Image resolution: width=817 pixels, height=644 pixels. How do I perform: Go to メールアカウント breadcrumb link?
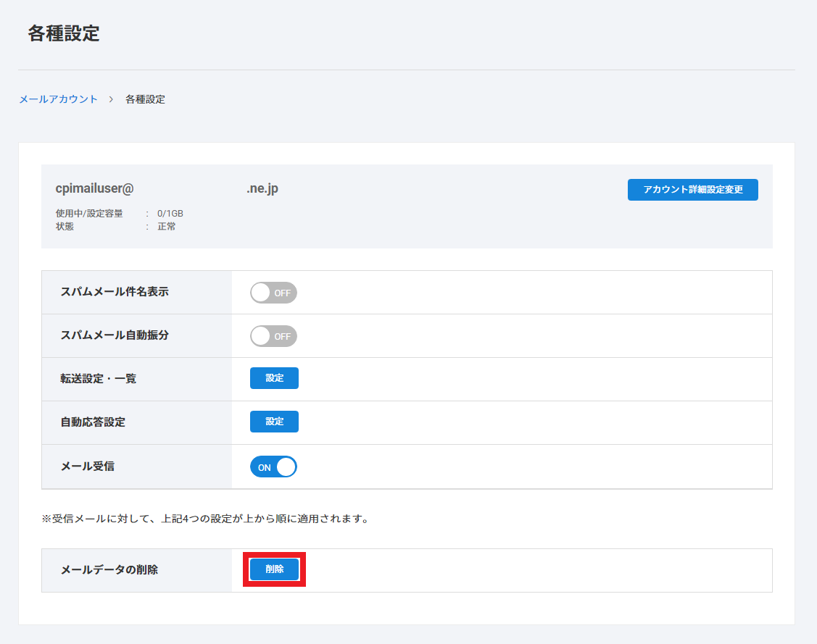[58, 99]
